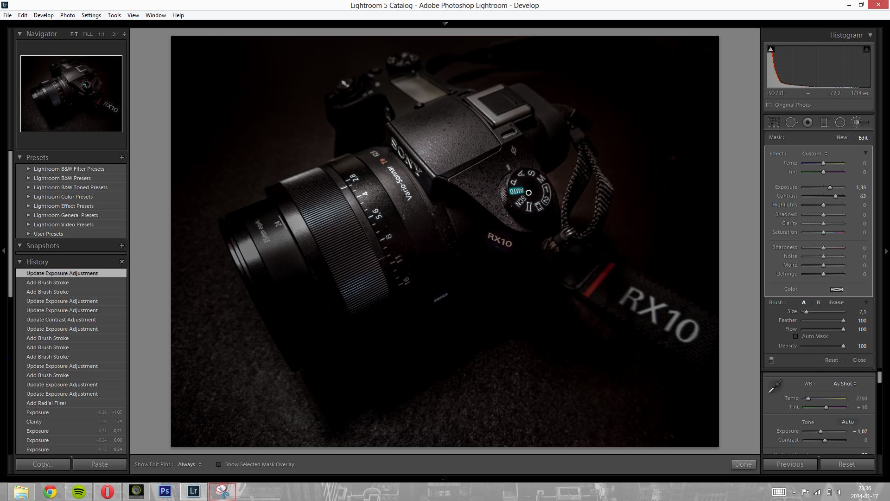The height and width of the screenshot is (501, 890).
Task: Open the File menu
Action: pyautogui.click(x=7, y=15)
